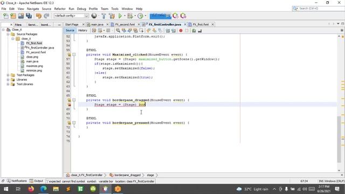Viewport: 345px width, 194px height.
Task: Click the green Run Project icon
Action: (120, 16)
